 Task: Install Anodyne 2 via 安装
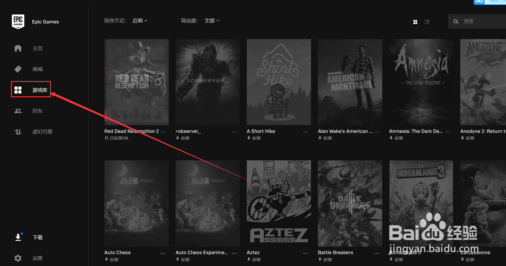(x=467, y=138)
